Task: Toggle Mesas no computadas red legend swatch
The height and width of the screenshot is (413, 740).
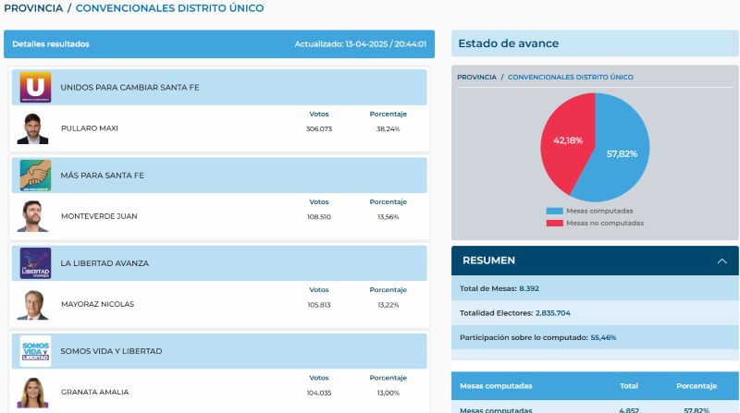Action: (x=554, y=223)
